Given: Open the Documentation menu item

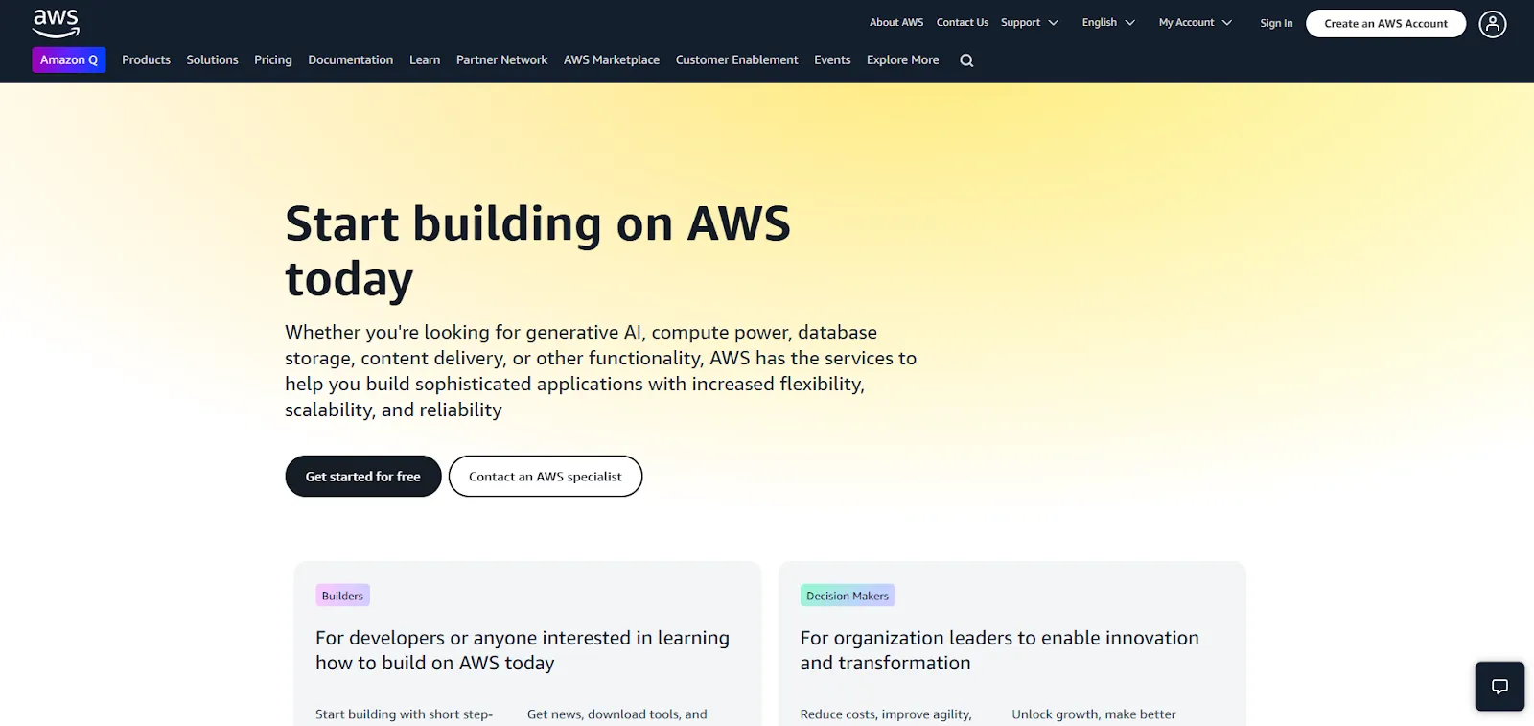Looking at the screenshot, I should pos(351,59).
